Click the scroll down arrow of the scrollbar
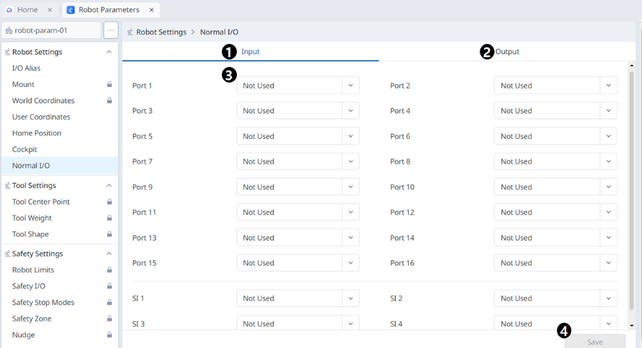This screenshot has height=348, width=642. click(x=632, y=326)
